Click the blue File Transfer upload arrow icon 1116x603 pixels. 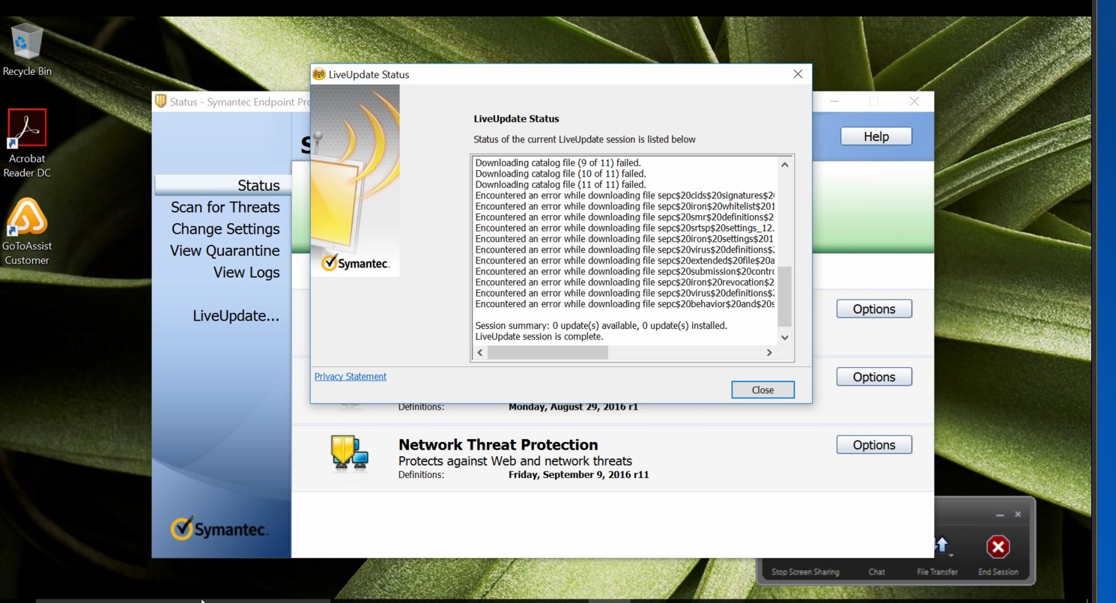tap(941, 546)
